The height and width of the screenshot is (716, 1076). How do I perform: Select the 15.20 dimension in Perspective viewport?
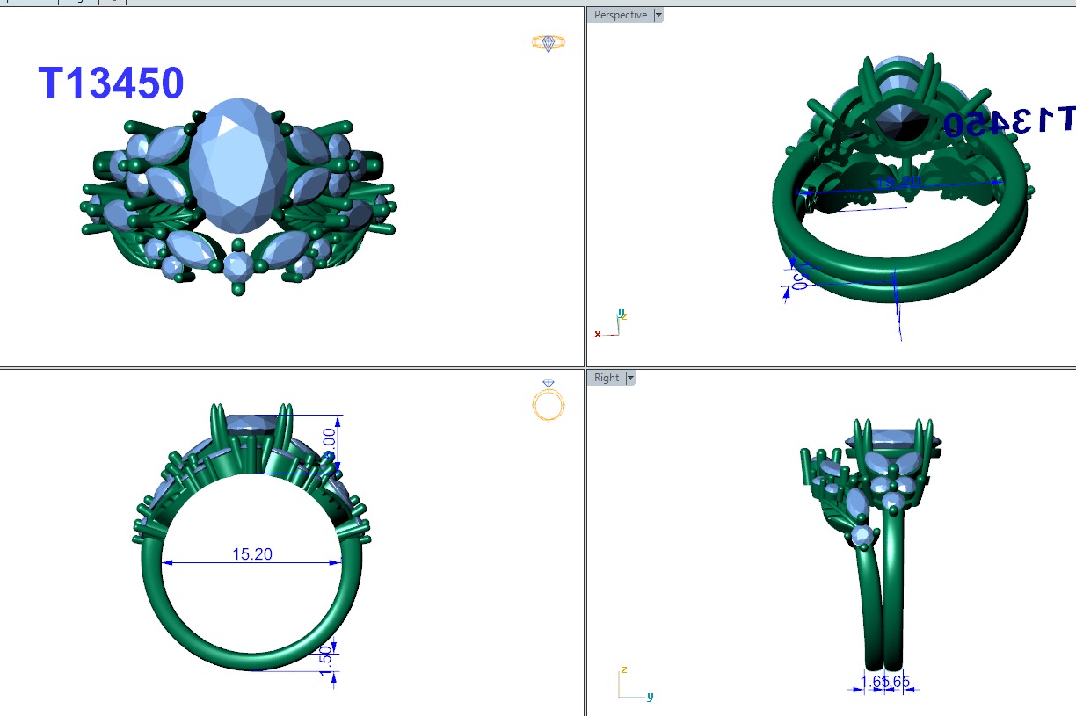(897, 183)
